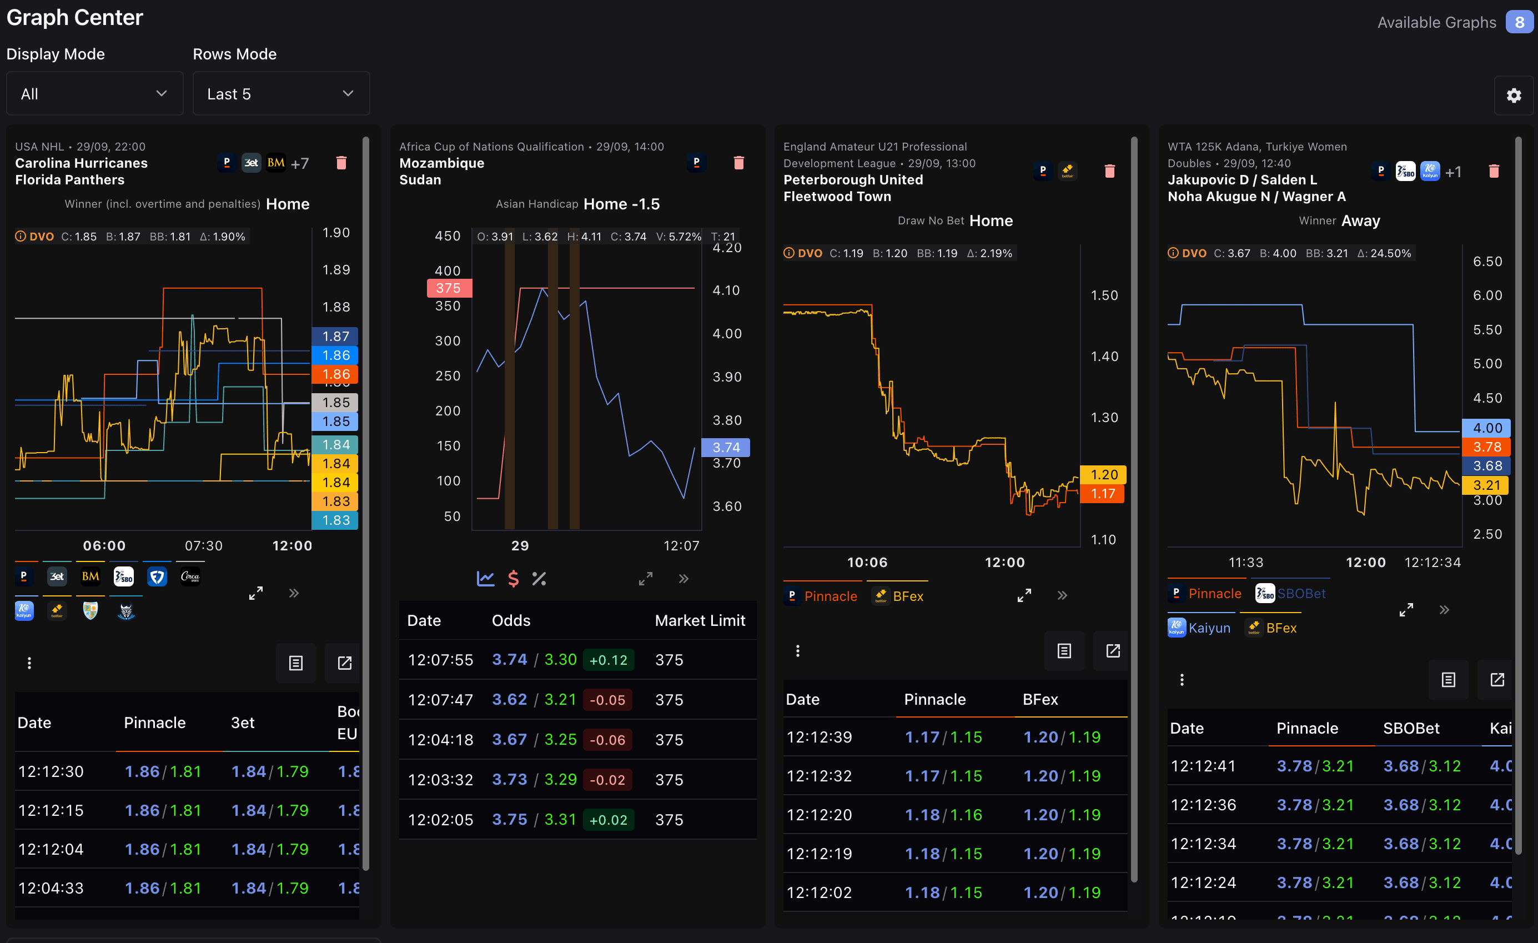Click the +1 more bookmakers badge on WTA card
The height and width of the screenshot is (943, 1538).
1453,172
